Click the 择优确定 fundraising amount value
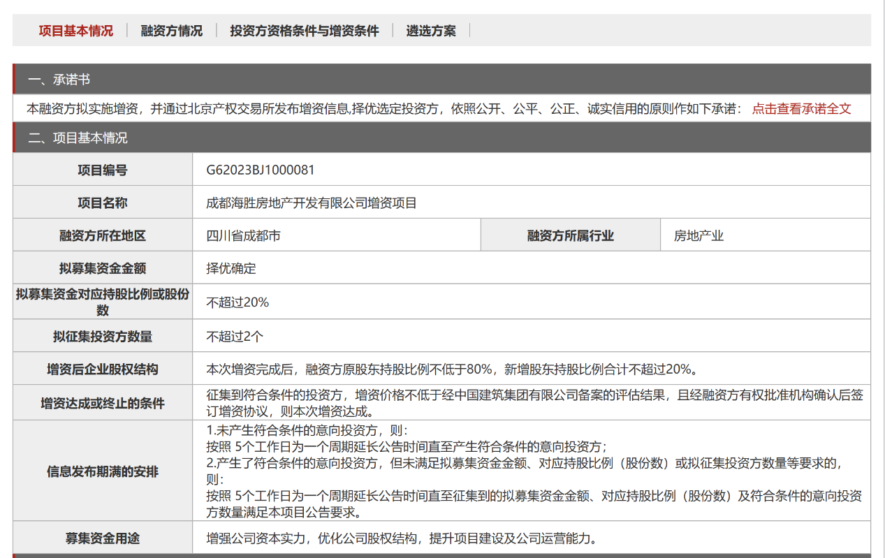The width and height of the screenshot is (885, 558). click(x=231, y=269)
